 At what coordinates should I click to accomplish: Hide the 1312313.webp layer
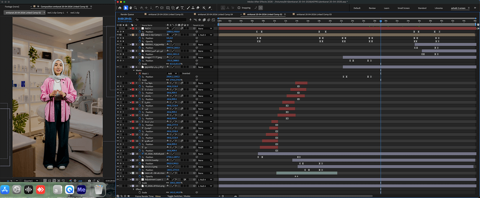tap(118, 160)
